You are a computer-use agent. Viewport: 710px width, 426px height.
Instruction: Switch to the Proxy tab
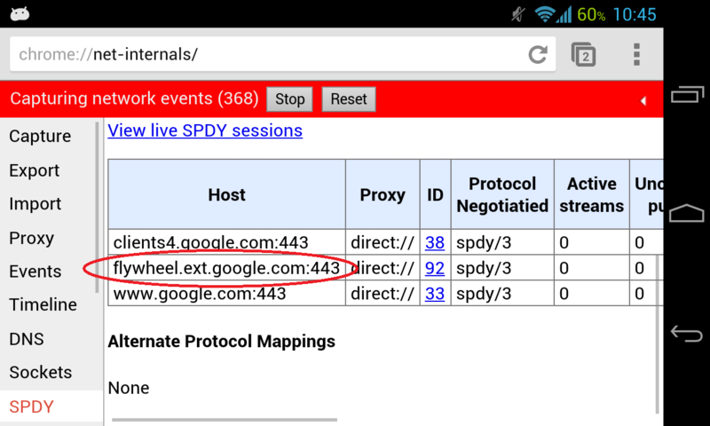(x=32, y=238)
